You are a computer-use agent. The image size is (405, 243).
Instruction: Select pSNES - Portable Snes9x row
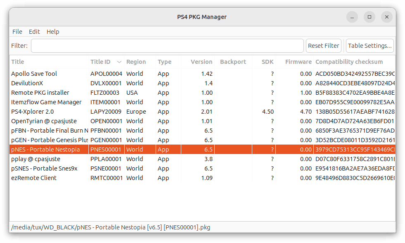(x=202, y=168)
